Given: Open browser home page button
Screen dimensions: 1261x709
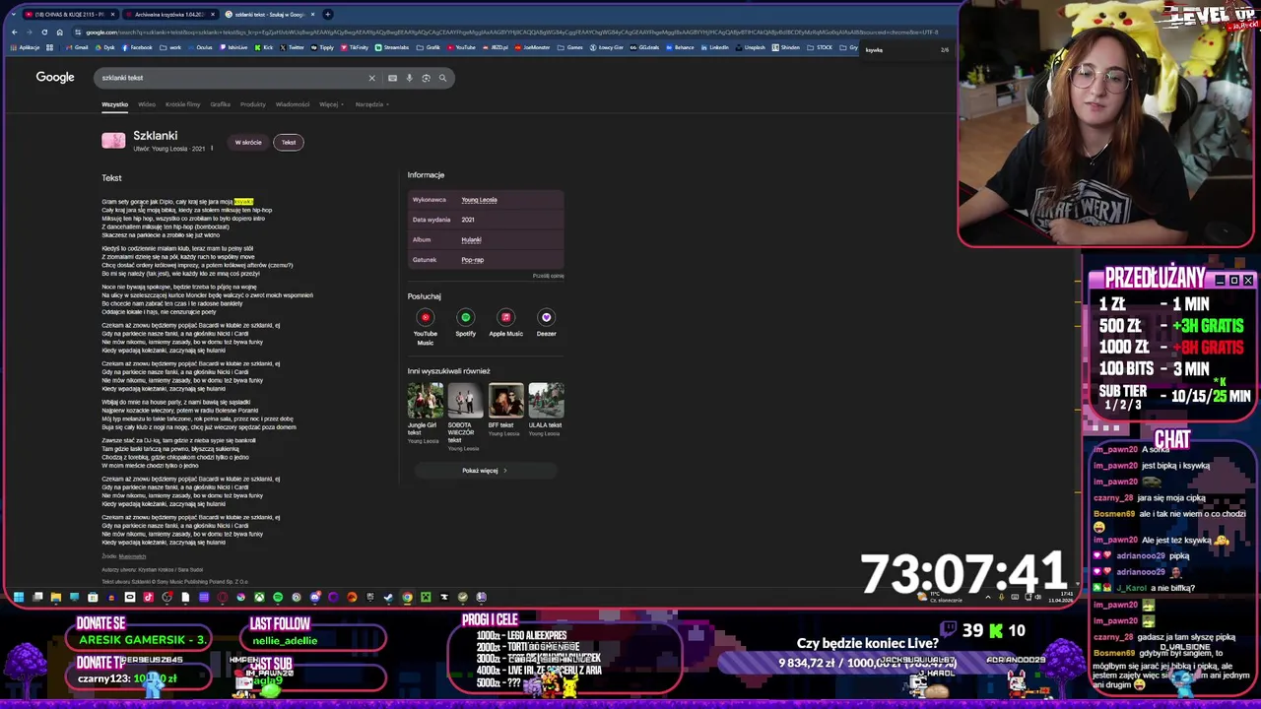Looking at the screenshot, I should click(59, 32).
